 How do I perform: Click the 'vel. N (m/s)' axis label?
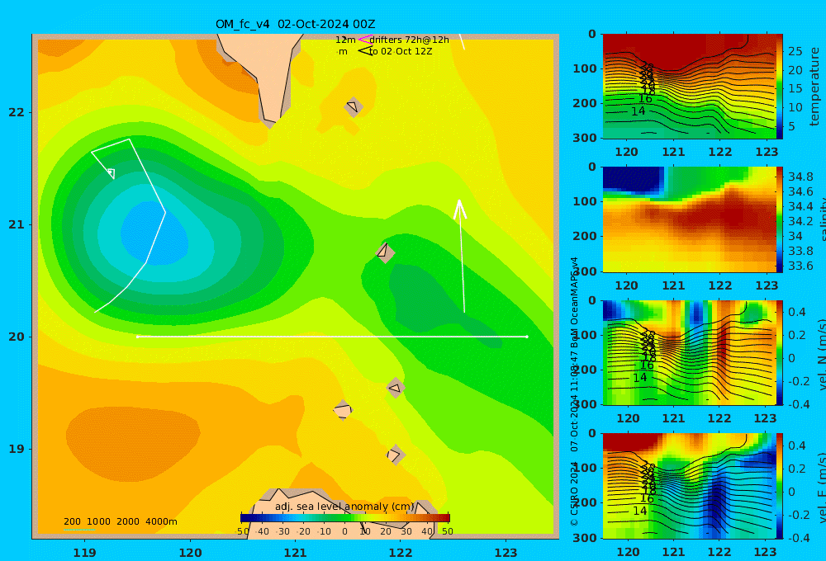tap(821, 355)
